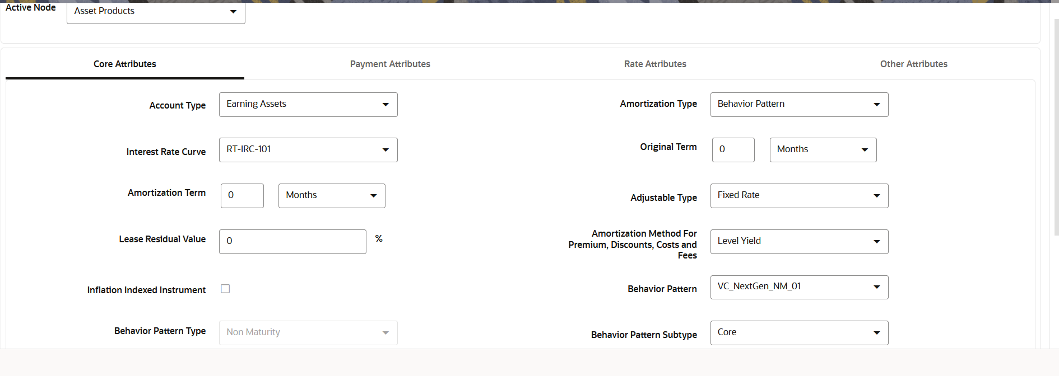Open the Rate Attributes tab
This screenshot has height=376, width=1059.
click(655, 64)
